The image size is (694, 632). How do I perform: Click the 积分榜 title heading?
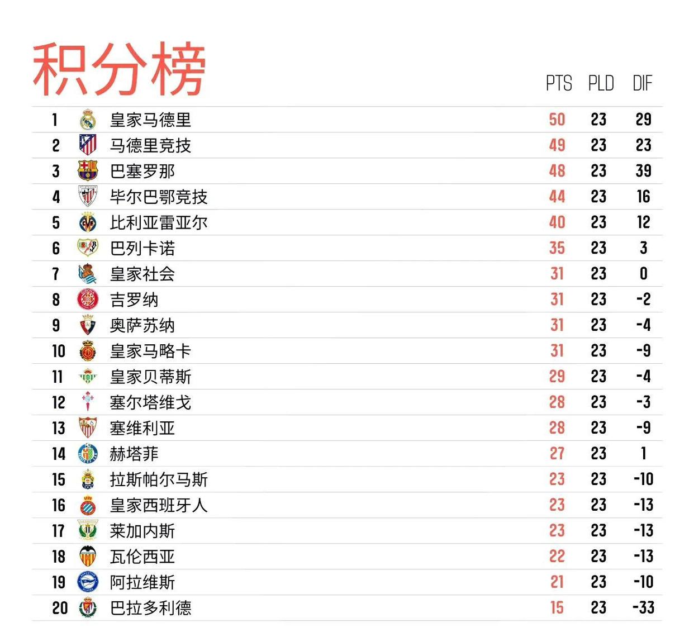119,69
